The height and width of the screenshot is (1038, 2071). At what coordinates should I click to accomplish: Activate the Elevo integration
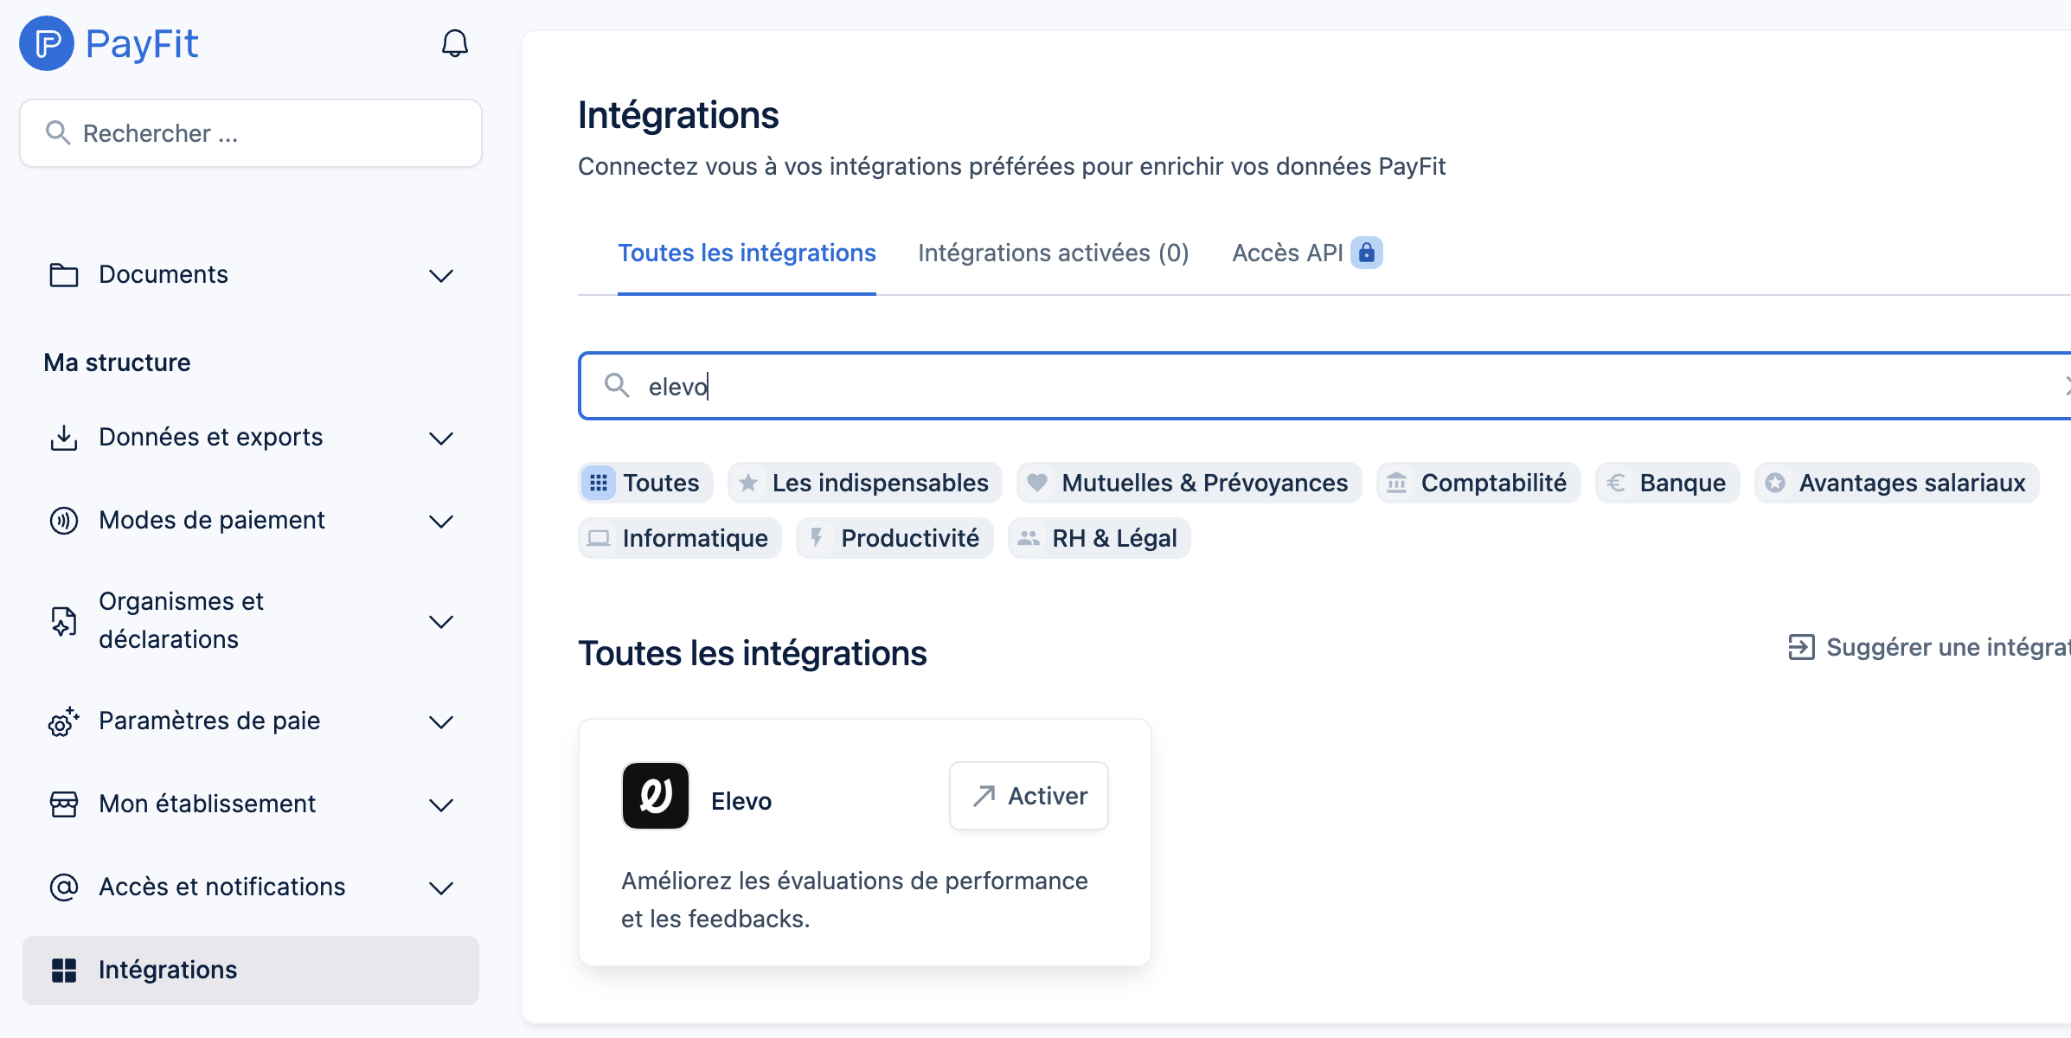[x=1029, y=796]
